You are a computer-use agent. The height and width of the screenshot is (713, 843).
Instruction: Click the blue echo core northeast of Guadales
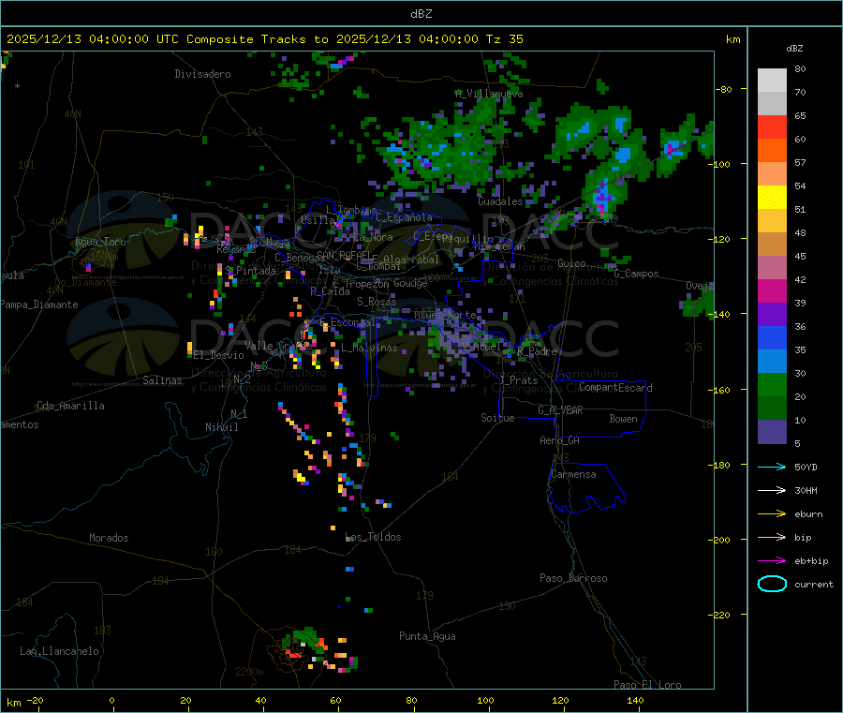click(x=623, y=155)
